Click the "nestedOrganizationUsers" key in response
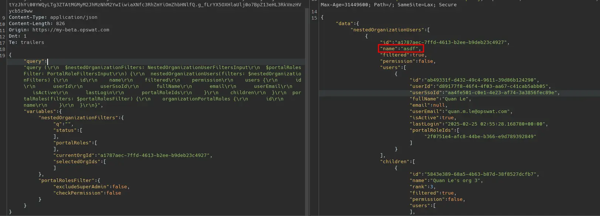 [x=387, y=30]
